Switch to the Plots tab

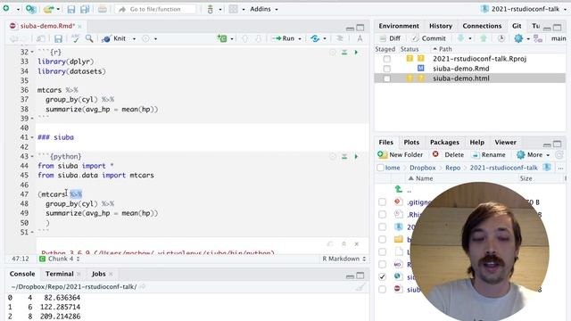coord(411,143)
